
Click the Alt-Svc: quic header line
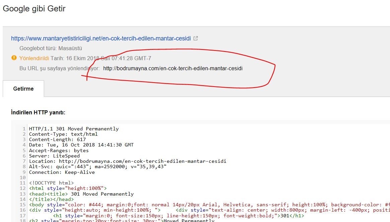coord(98,166)
